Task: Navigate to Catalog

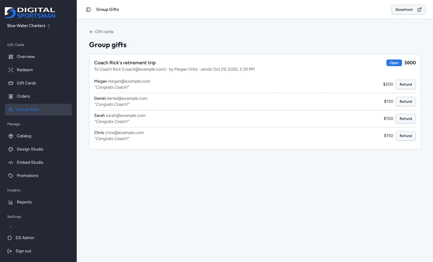Action: pyautogui.click(x=38, y=136)
